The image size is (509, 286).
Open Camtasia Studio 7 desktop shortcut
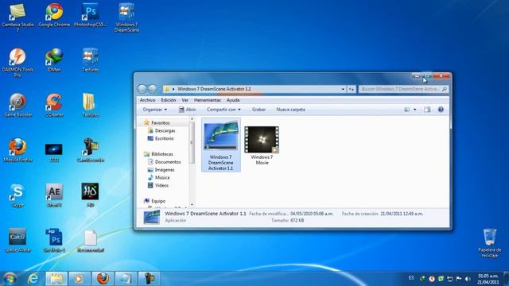tap(17, 17)
